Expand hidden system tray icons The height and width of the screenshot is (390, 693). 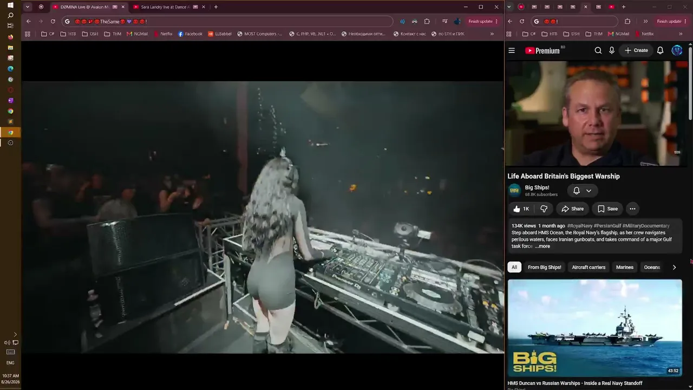[x=15, y=334]
